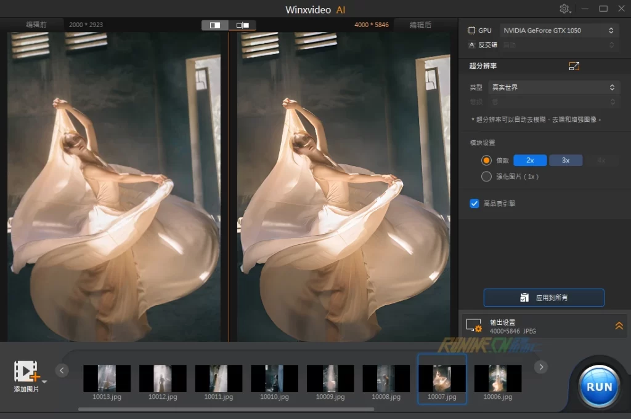Viewport: 631px width, 419px height.
Task: Click the output settings monitor icon
Action: click(473, 326)
